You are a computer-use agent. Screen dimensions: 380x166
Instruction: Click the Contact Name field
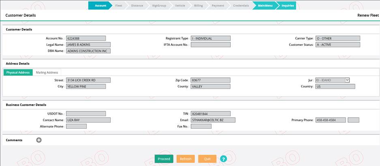pos(88,120)
